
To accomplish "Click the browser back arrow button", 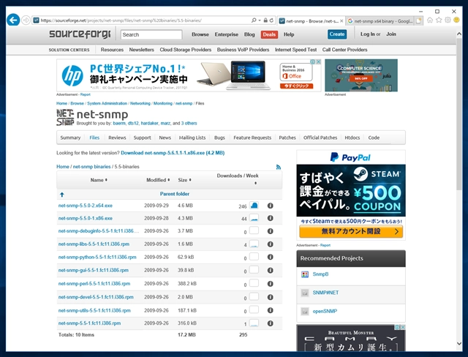I will (13, 20).
